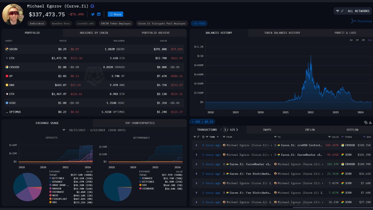Click filter icon next to TOKEN column
Screen dimensions: 373x210
coord(342,137)
